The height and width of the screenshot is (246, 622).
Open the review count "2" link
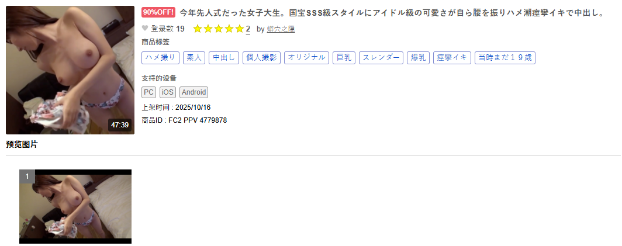248,29
